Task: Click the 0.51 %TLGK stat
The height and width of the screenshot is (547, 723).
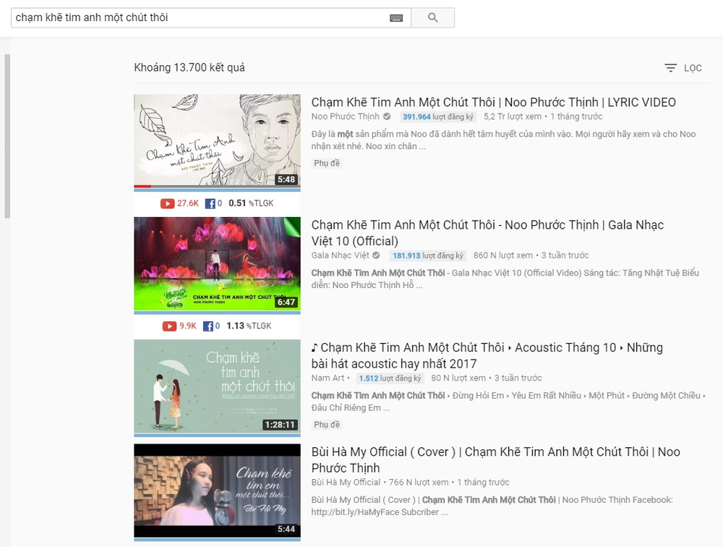Action: coord(252,203)
